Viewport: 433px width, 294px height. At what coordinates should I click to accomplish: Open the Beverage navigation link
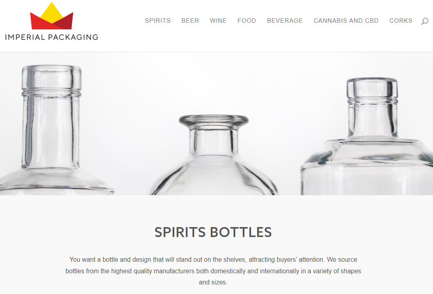click(x=285, y=21)
